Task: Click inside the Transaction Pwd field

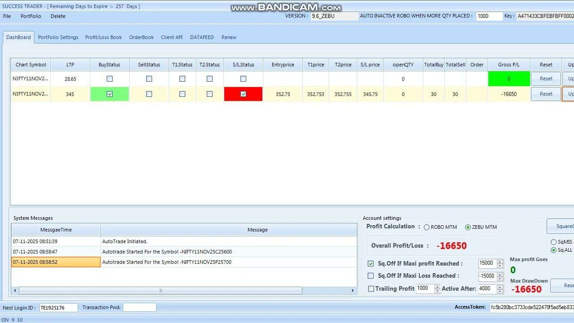Action: tap(139, 307)
